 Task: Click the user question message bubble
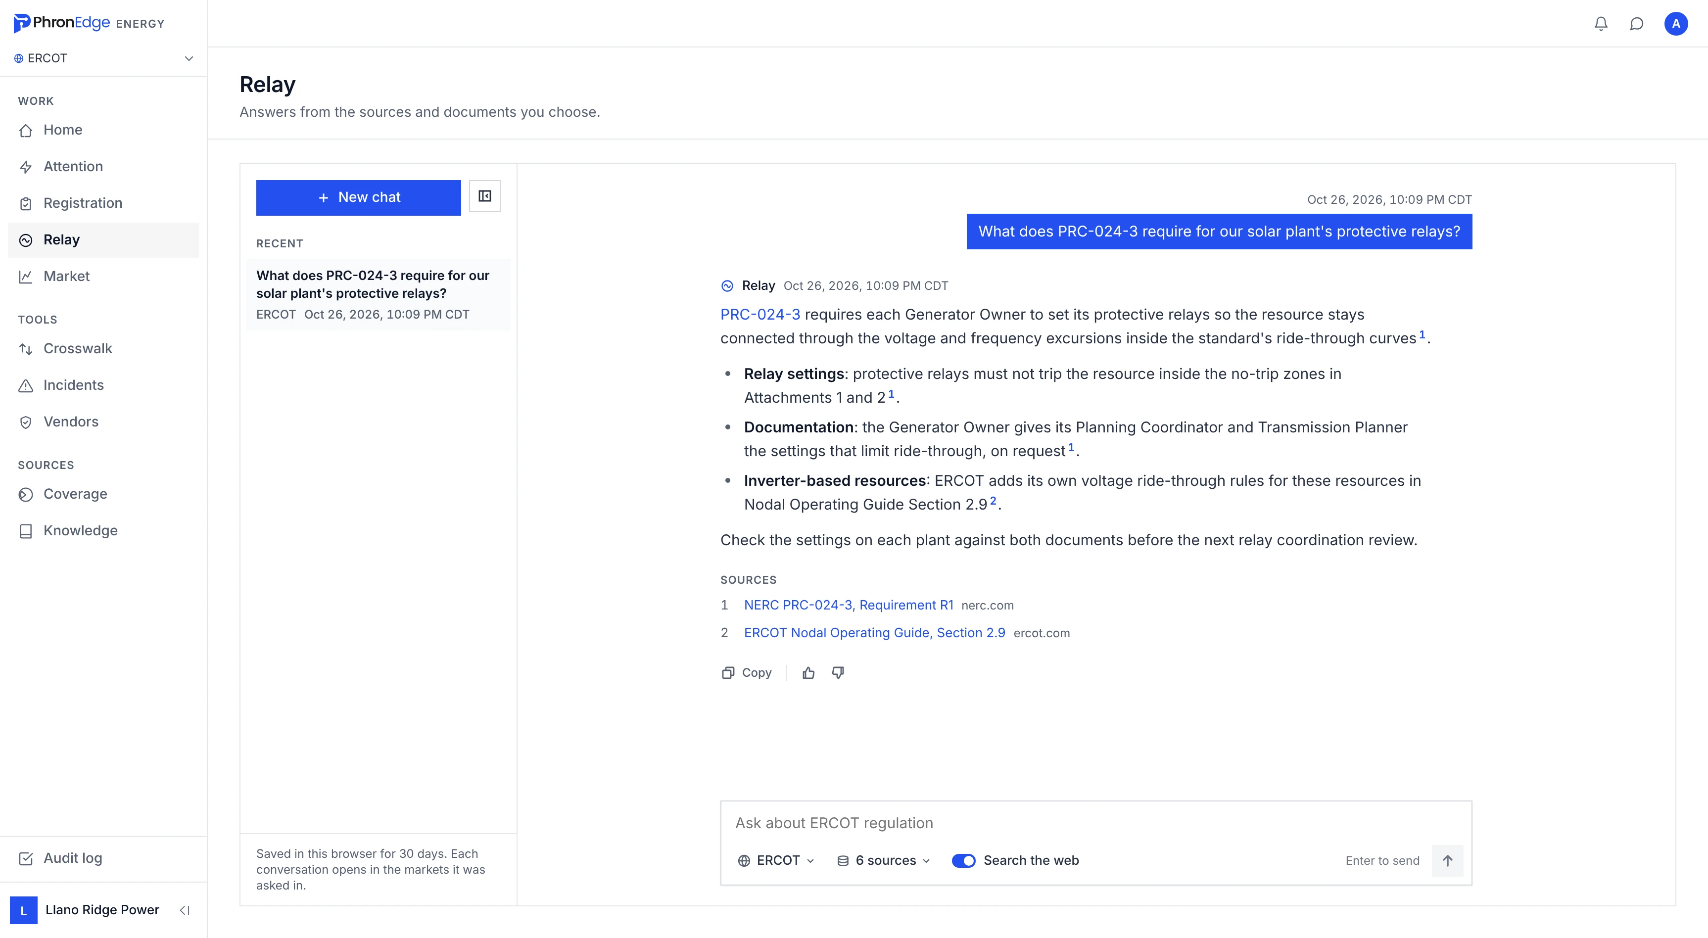point(1219,232)
